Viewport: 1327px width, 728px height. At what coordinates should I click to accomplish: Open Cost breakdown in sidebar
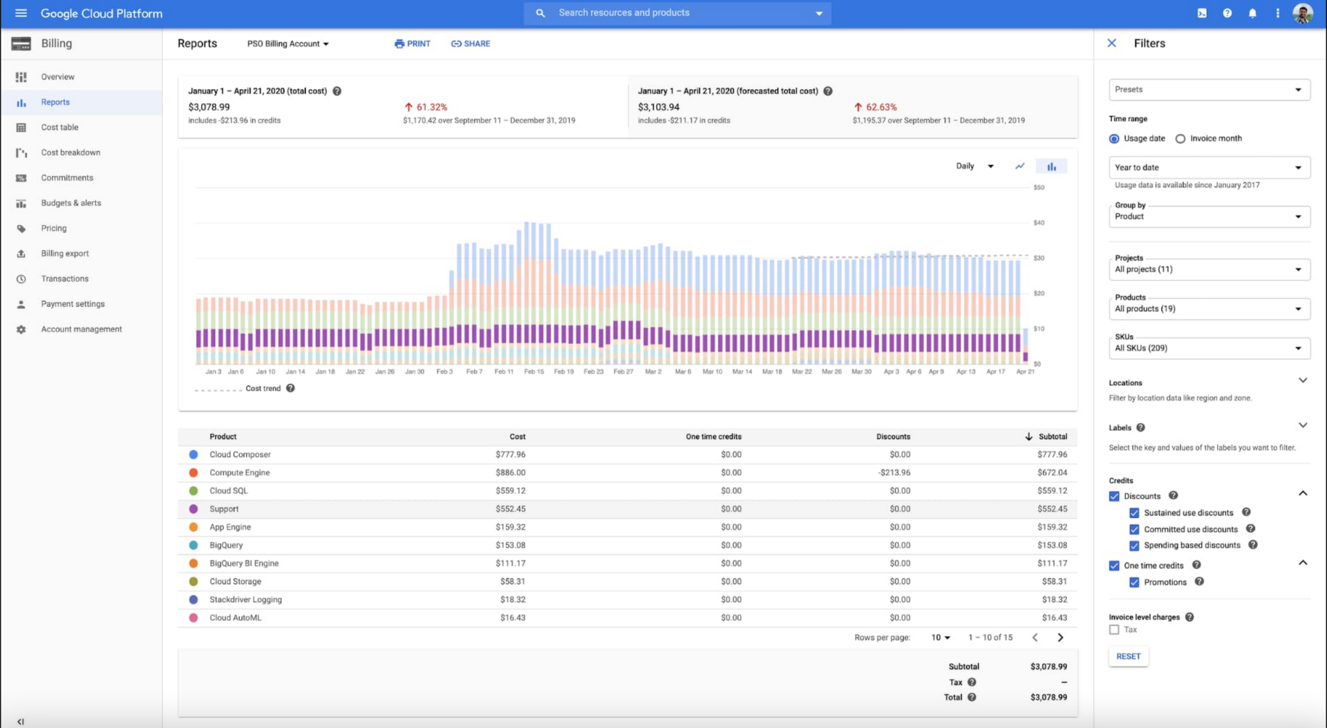(x=70, y=153)
